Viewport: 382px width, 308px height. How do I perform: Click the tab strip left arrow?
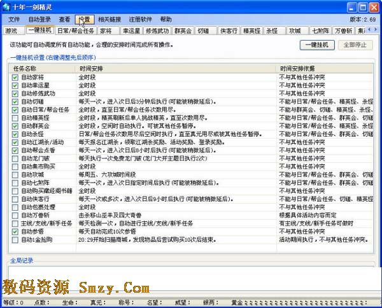(x=369, y=29)
